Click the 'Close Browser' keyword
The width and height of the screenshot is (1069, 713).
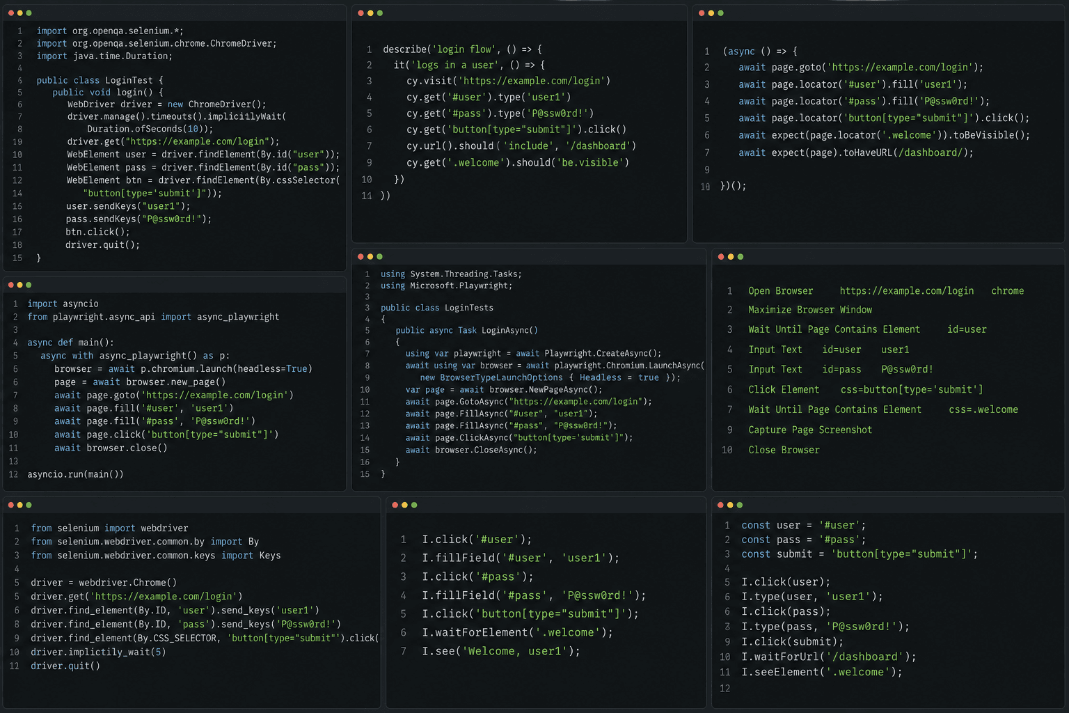784,450
